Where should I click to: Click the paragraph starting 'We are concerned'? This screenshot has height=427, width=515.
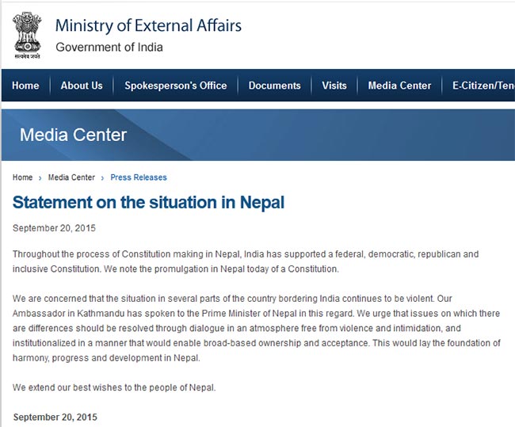tap(257, 328)
